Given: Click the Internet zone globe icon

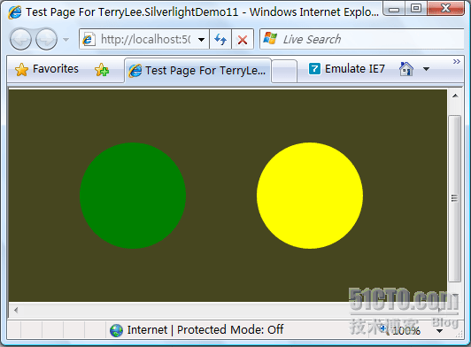Looking at the screenshot, I should (116, 330).
